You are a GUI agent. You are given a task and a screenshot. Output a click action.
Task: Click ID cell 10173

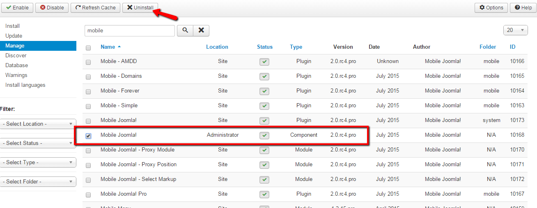[517, 120]
